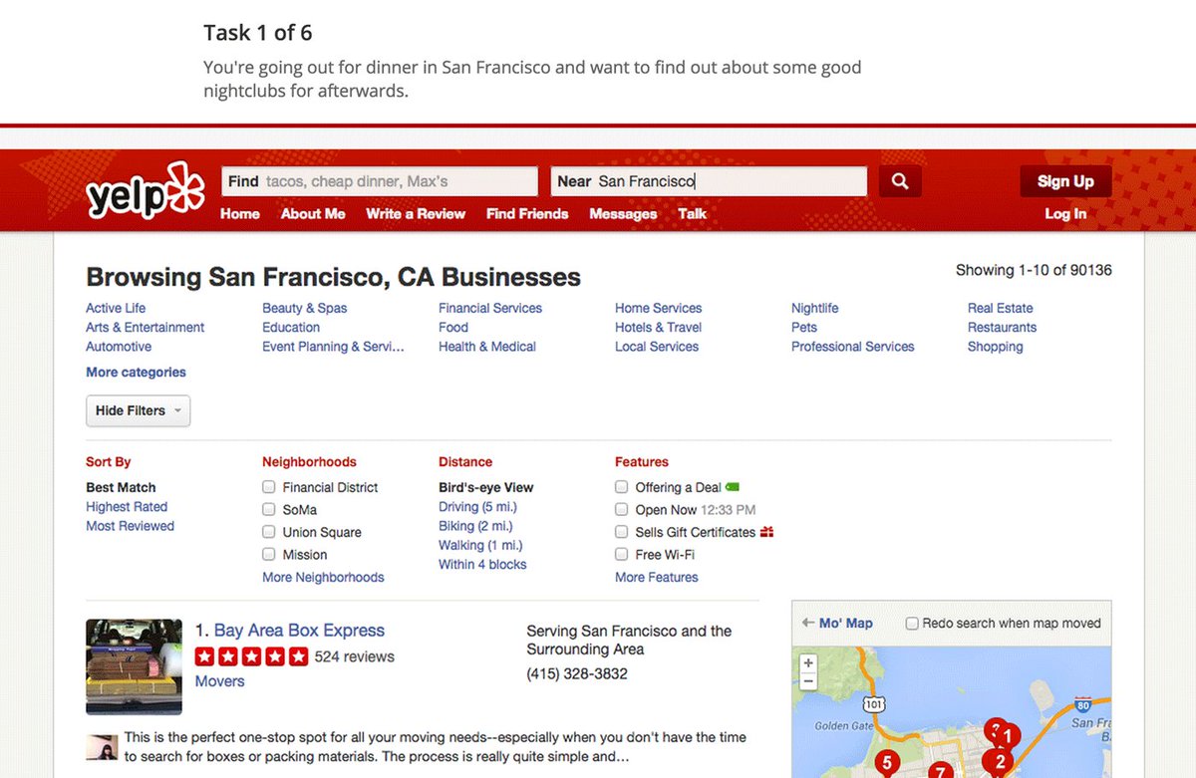The image size is (1196, 778).
Task: Browse Health & Medical category
Action: point(487,347)
